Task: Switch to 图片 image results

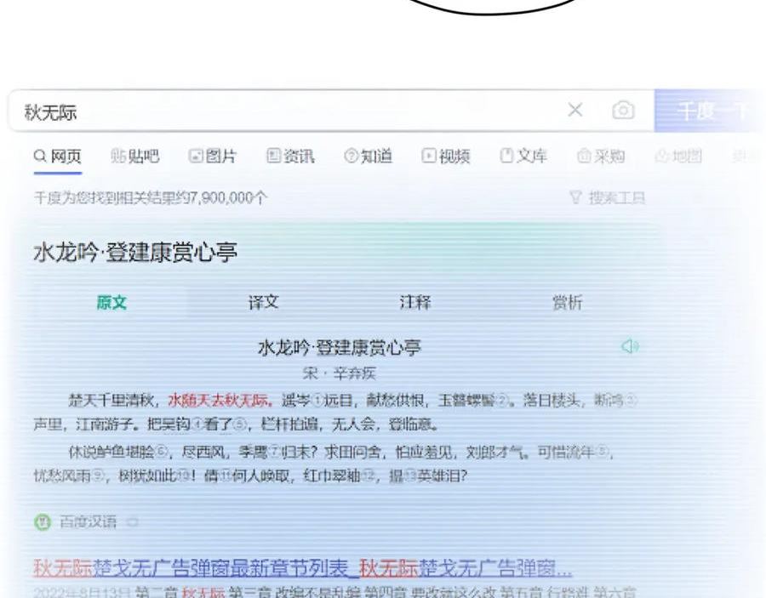Action: click(x=213, y=157)
